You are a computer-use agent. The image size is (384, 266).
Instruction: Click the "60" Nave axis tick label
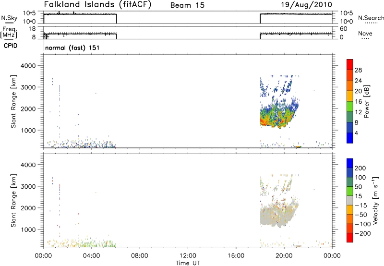(344, 29)
